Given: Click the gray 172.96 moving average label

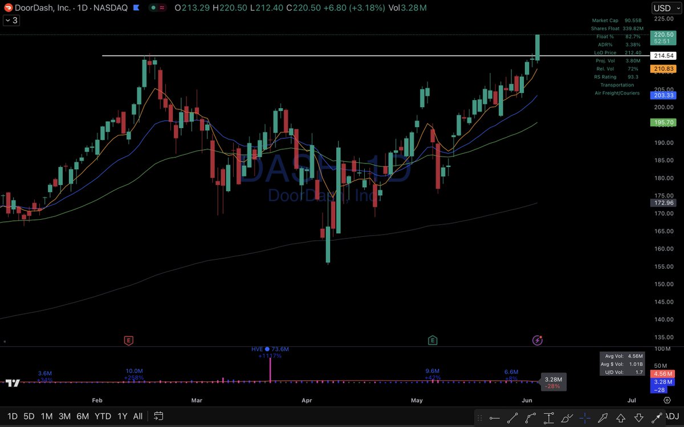Looking at the screenshot, I should pyautogui.click(x=663, y=203).
